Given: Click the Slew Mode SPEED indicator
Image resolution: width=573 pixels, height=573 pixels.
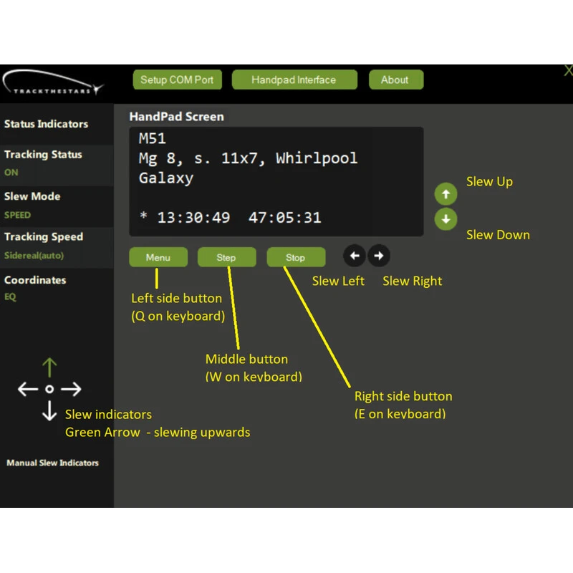Looking at the screenshot, I should point(18,215).
